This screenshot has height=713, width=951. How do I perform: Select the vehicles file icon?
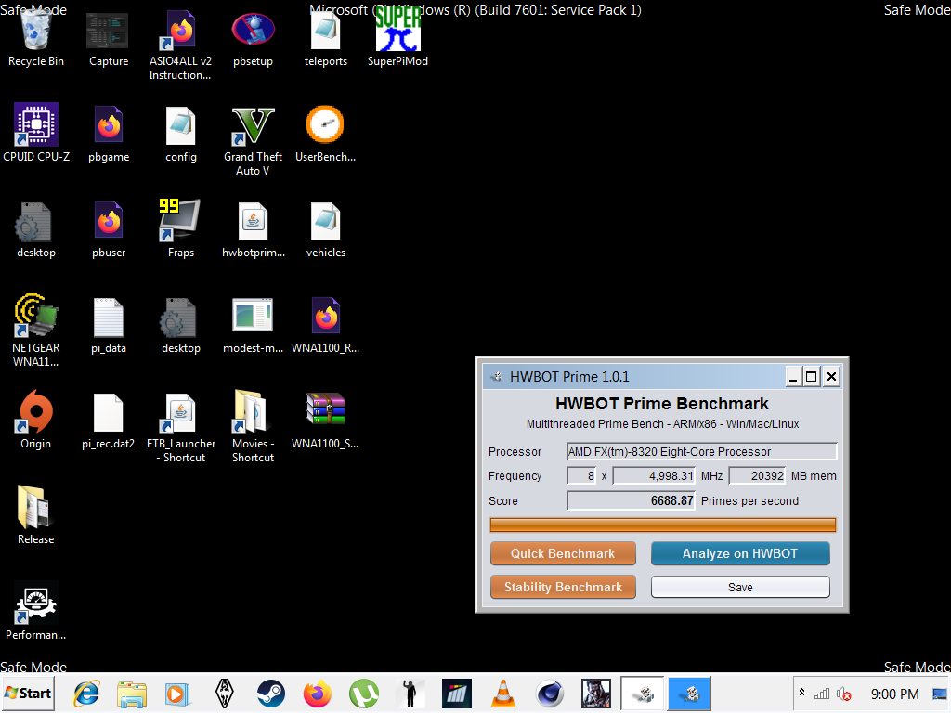pos(326,229)
